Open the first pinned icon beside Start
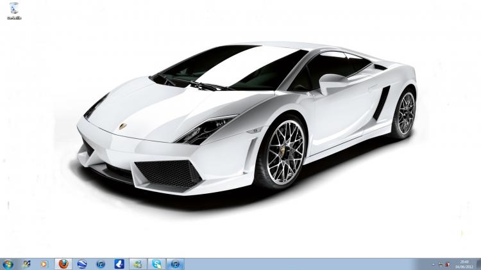Image resolution: width=481 pixels, height=270 pixels. point(26,264)
